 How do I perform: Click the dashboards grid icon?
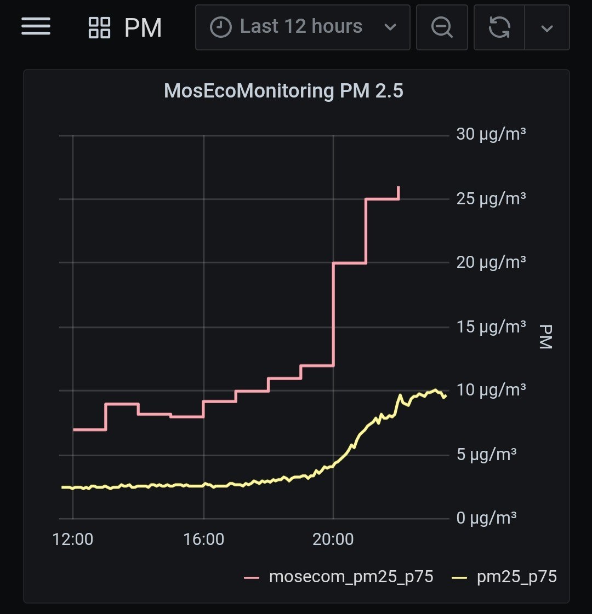tap(100, 27)
